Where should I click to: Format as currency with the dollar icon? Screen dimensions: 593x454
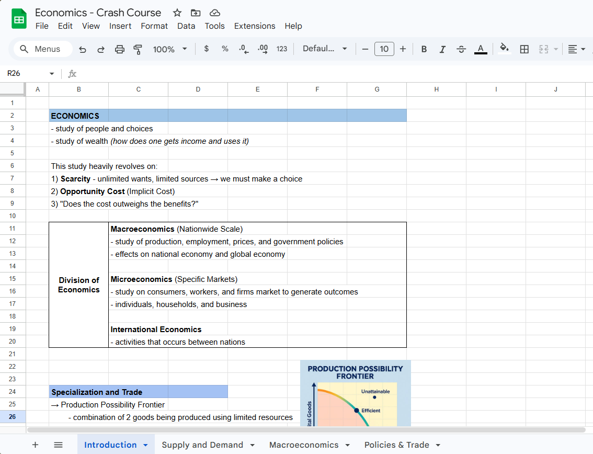[x=206, y=49]
